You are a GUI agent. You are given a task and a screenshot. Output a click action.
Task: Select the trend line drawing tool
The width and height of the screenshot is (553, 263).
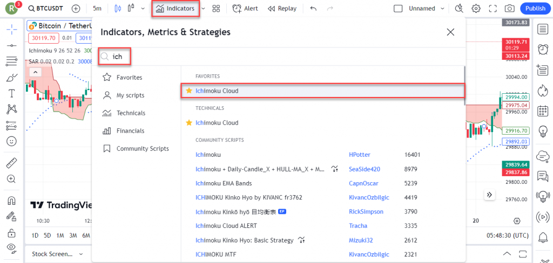click(12, 46)
